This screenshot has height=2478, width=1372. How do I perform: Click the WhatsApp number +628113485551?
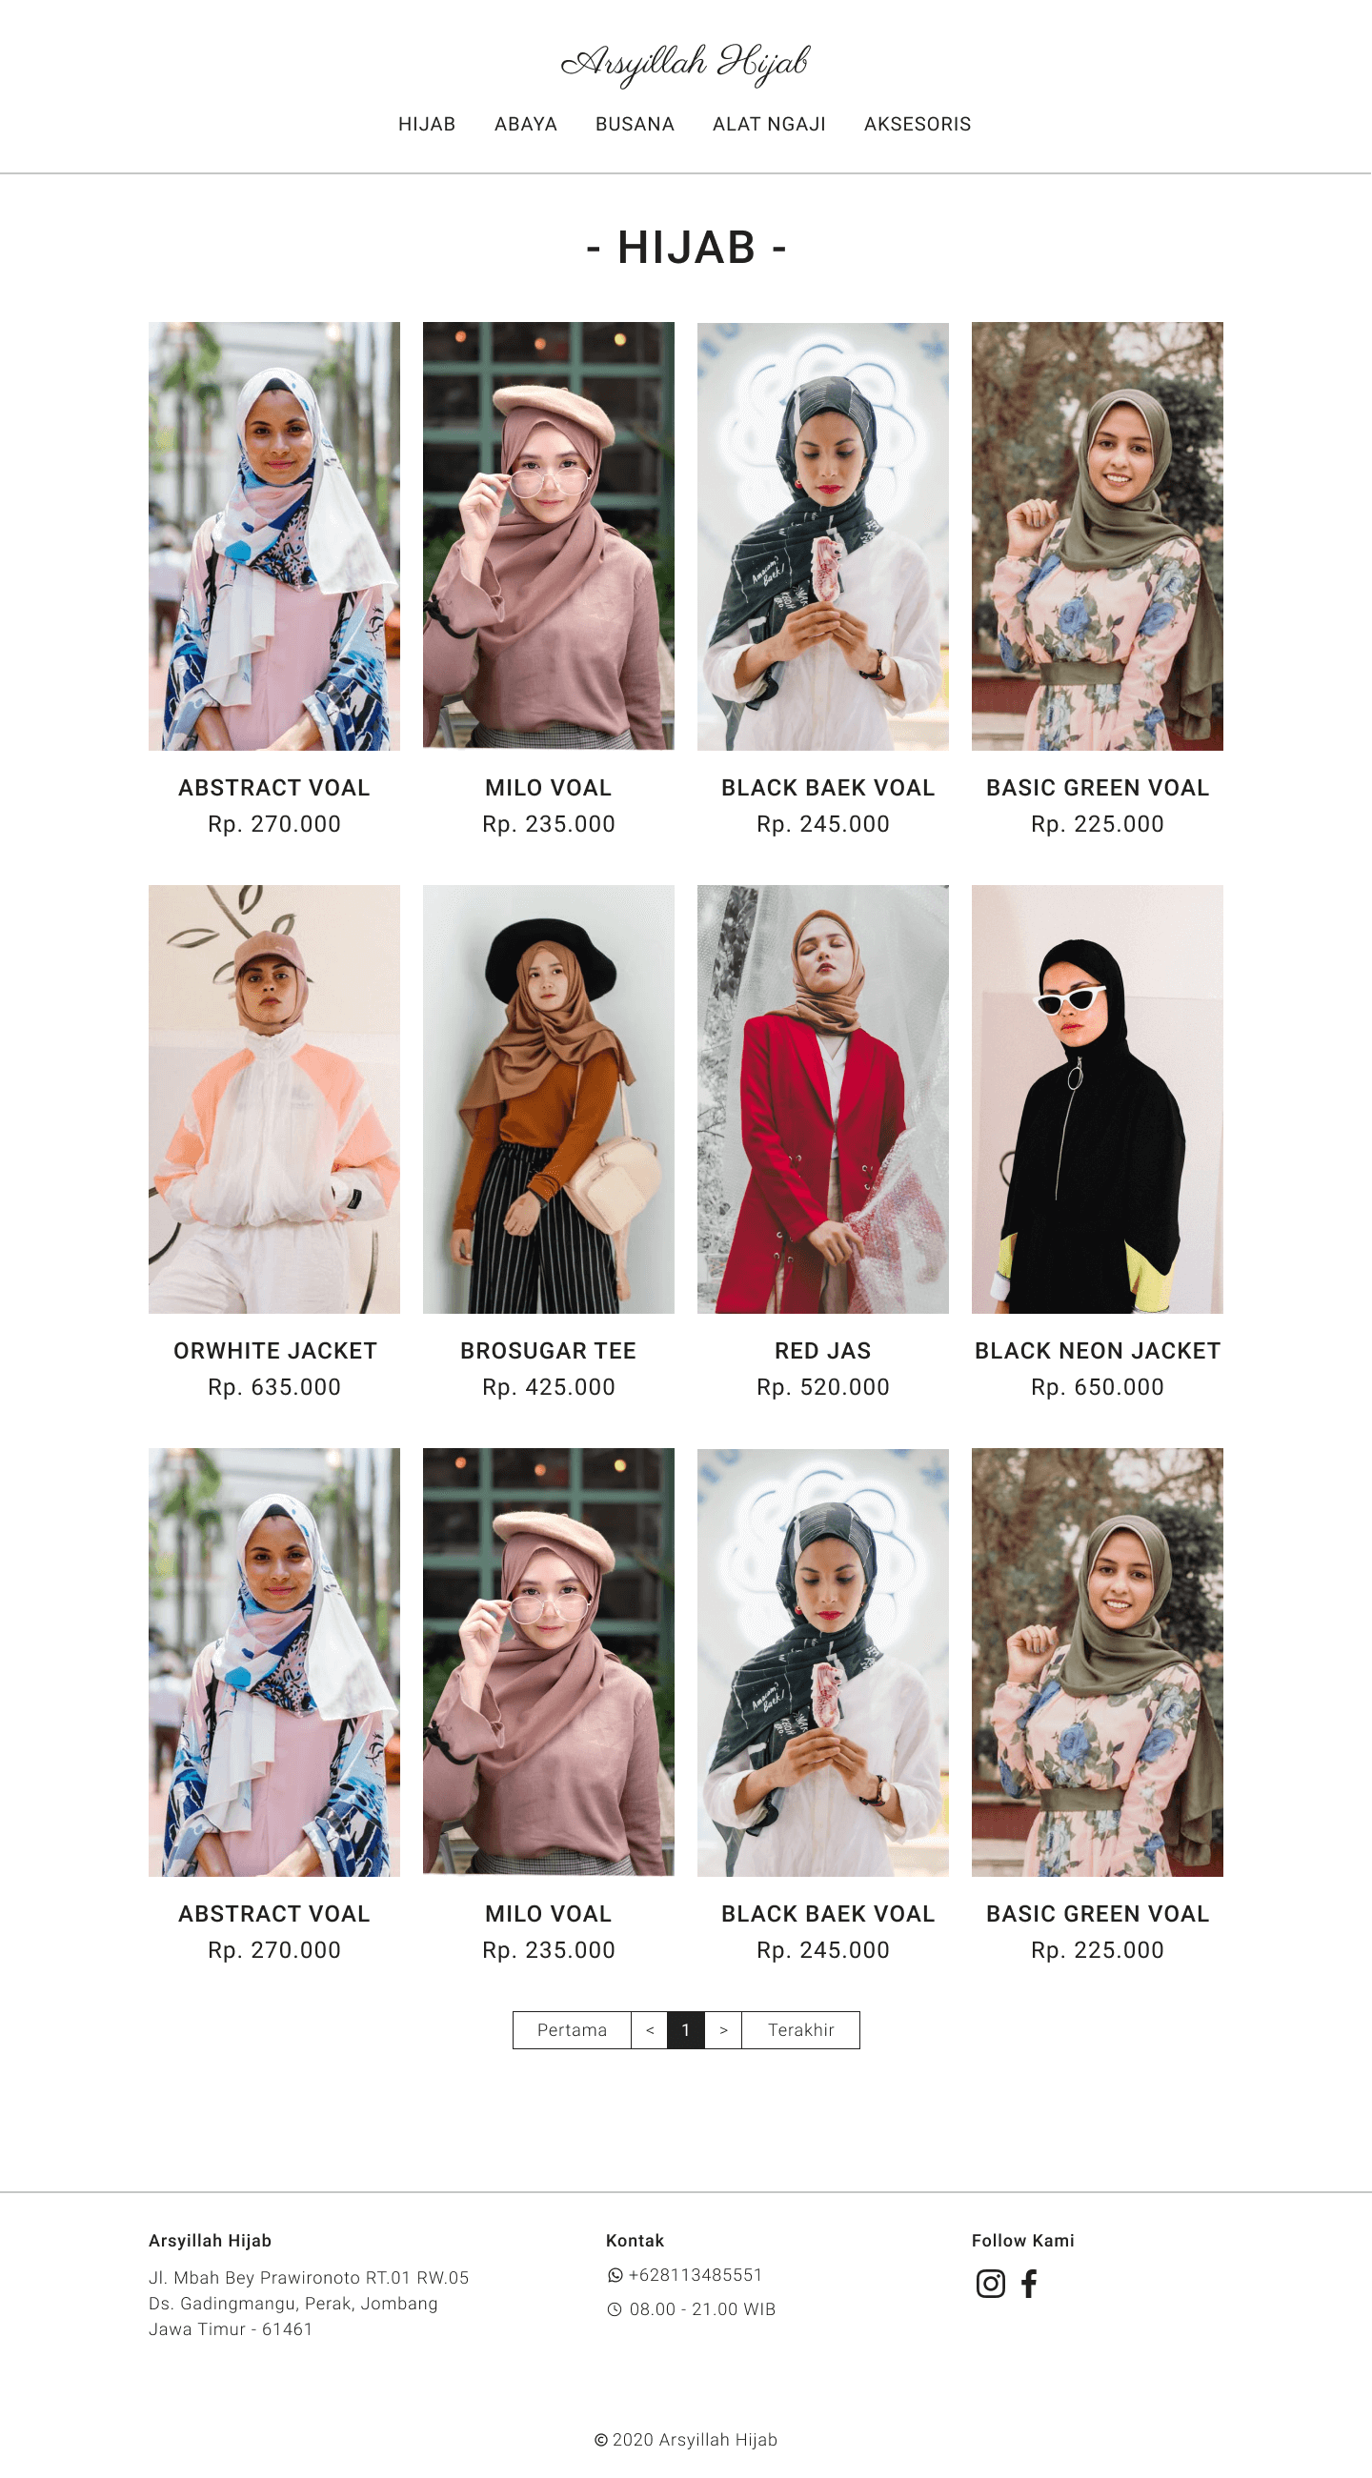tap(695, 2275)
